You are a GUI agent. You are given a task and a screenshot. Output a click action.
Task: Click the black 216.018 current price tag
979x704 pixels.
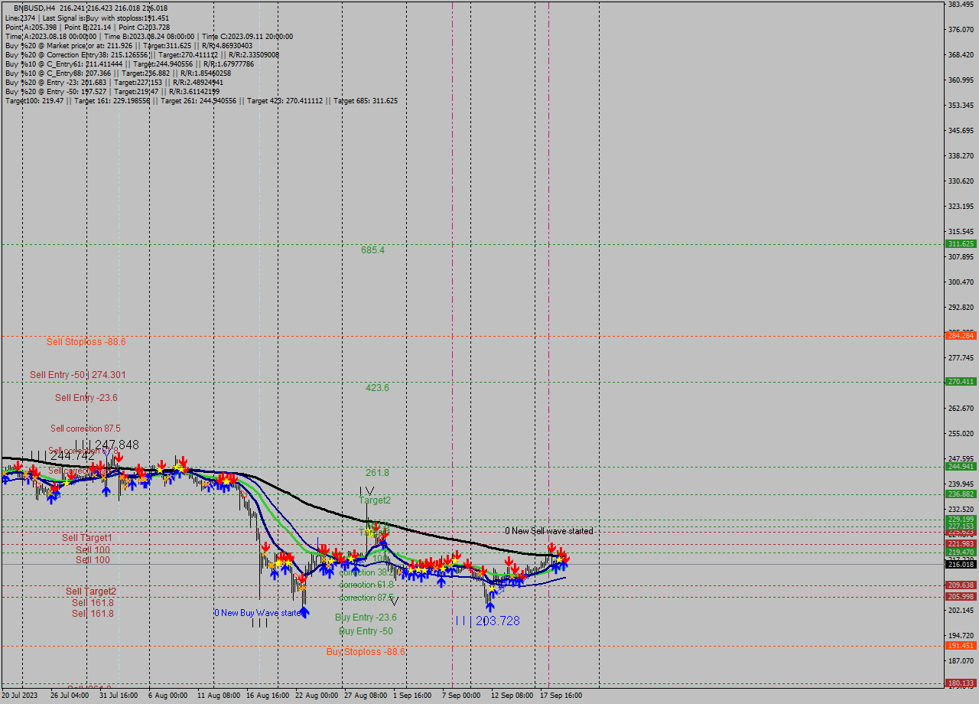coord(961,564)
